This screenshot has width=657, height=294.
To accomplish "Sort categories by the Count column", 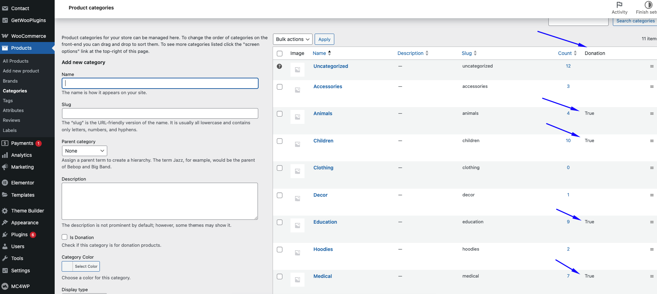I will pos(565,53).
